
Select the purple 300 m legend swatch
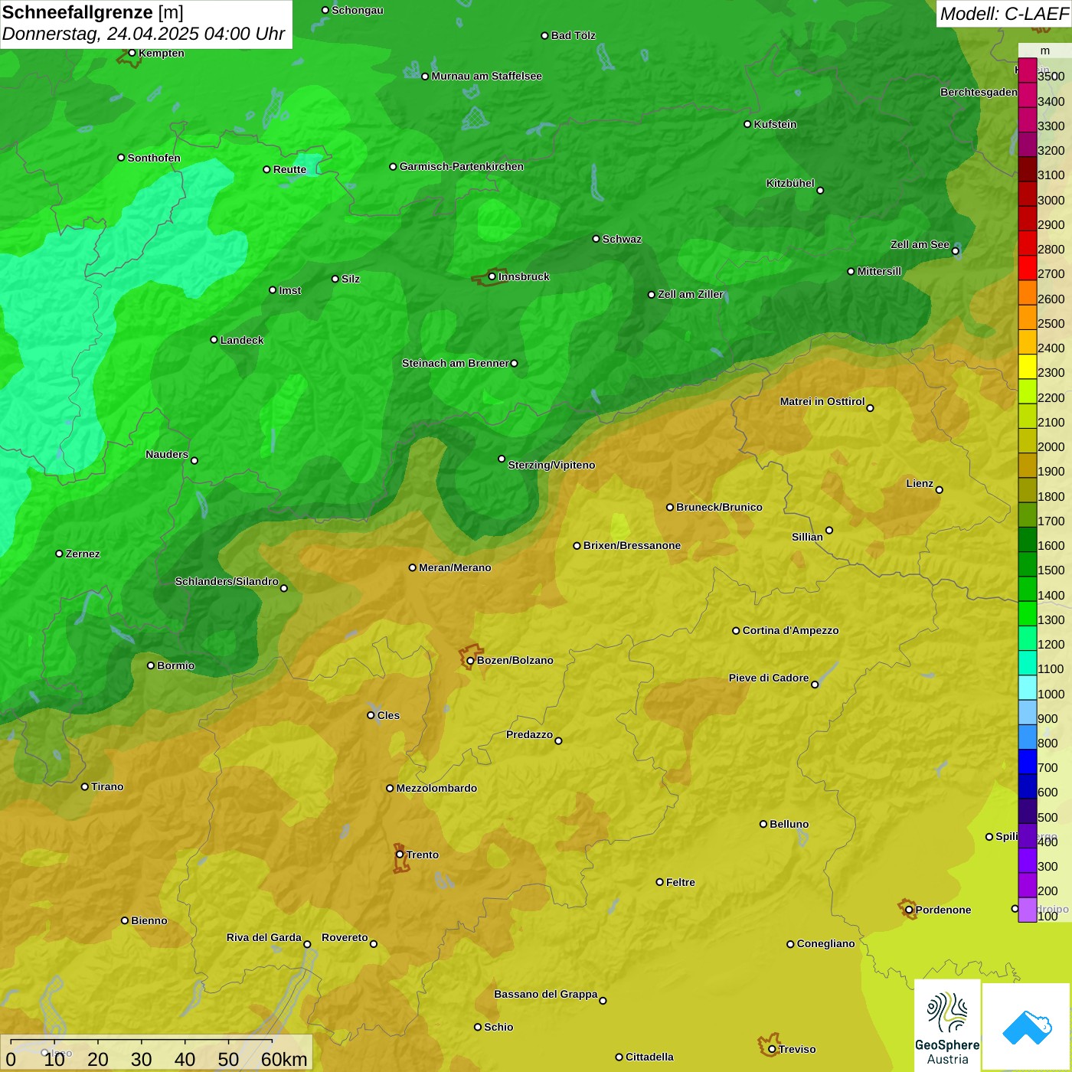[1027, 861]
